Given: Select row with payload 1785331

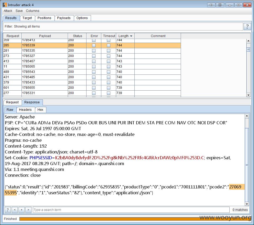Looking at the screenshot, I should click(92, 93).
